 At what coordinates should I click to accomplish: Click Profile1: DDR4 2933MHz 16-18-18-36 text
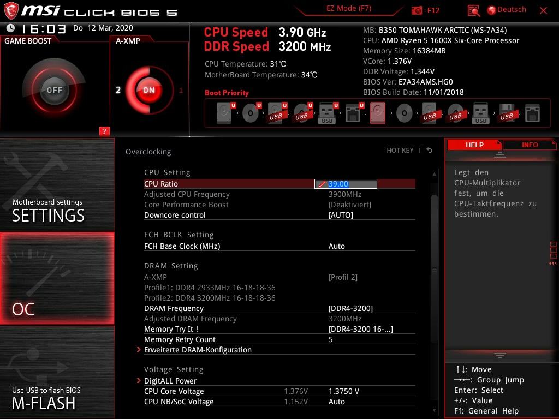[x=210, y=287]
